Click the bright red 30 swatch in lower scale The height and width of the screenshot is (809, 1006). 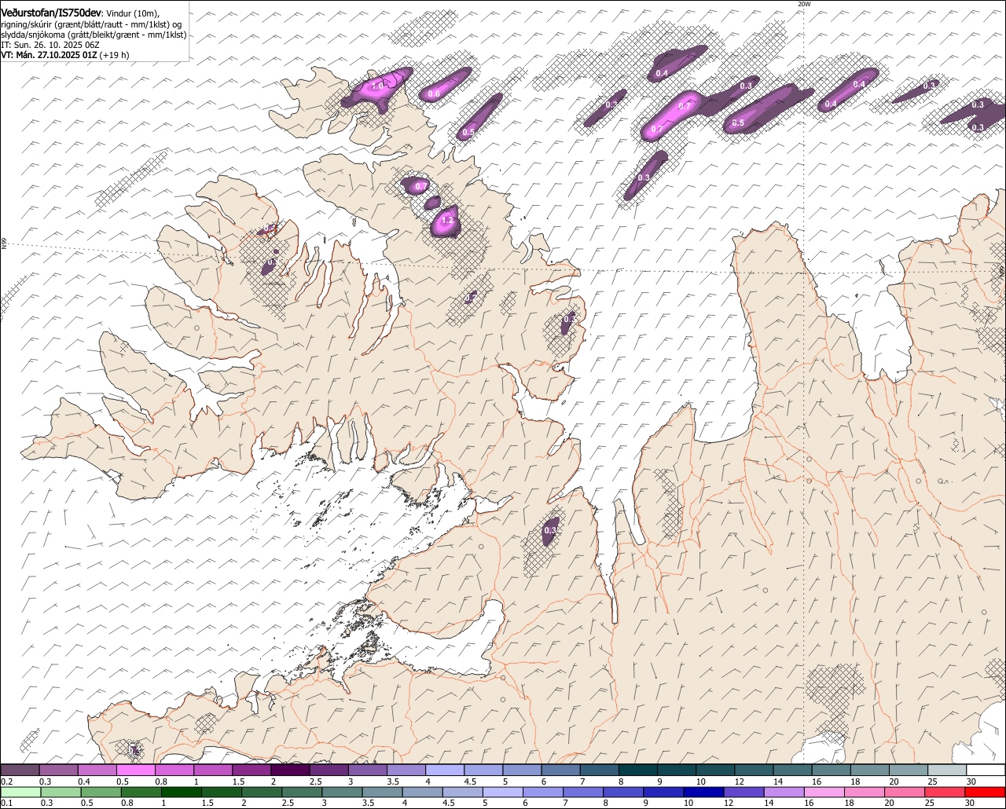click(986, 792)
